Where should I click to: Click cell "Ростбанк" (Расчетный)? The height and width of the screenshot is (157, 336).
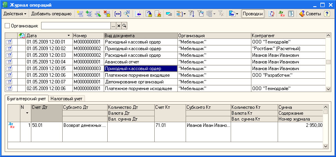point(288,49)
